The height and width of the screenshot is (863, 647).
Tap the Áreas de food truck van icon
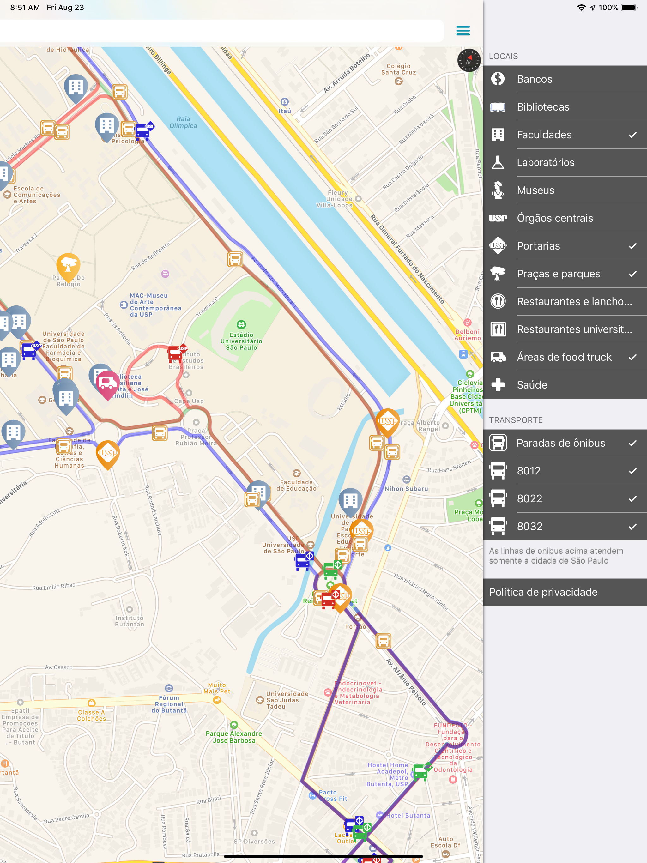coord(498,357)
